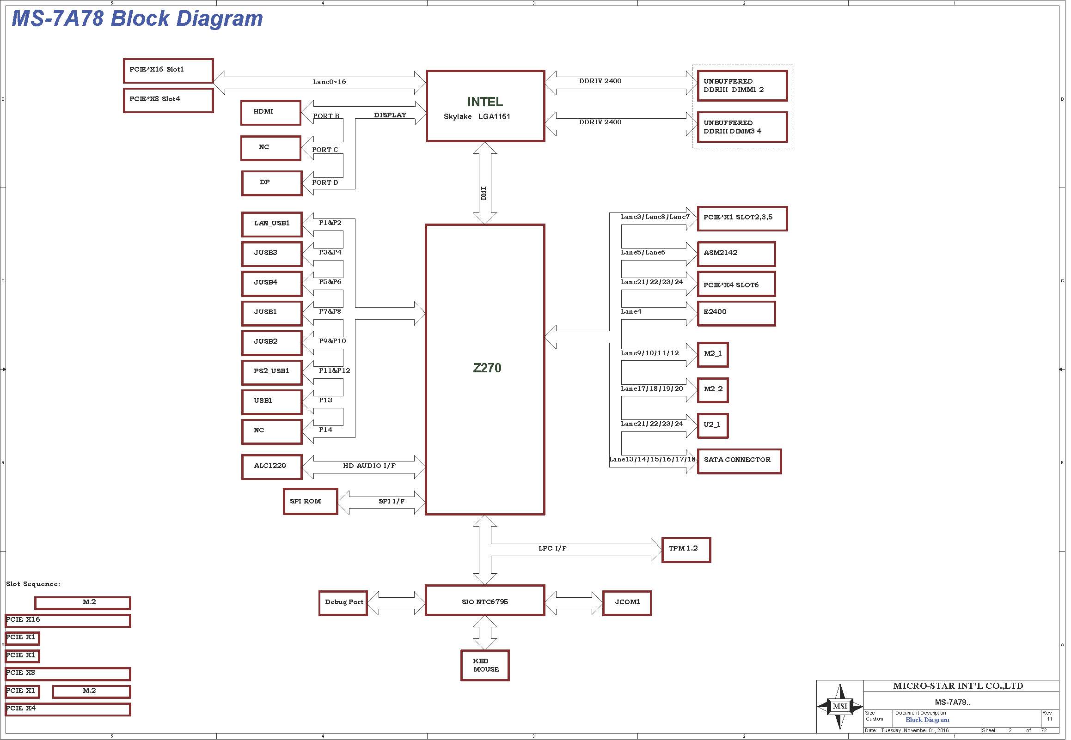Click the 'P9&P10' USB port label
Image resolution: width=1071 pixels, height=740 pixels.
click(x=333, y=341)
